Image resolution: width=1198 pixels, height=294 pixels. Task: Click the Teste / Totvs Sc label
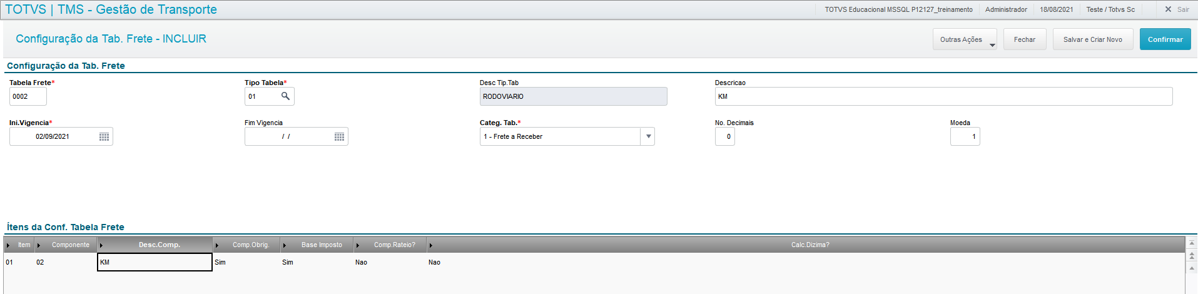(x=1110, y=9)
